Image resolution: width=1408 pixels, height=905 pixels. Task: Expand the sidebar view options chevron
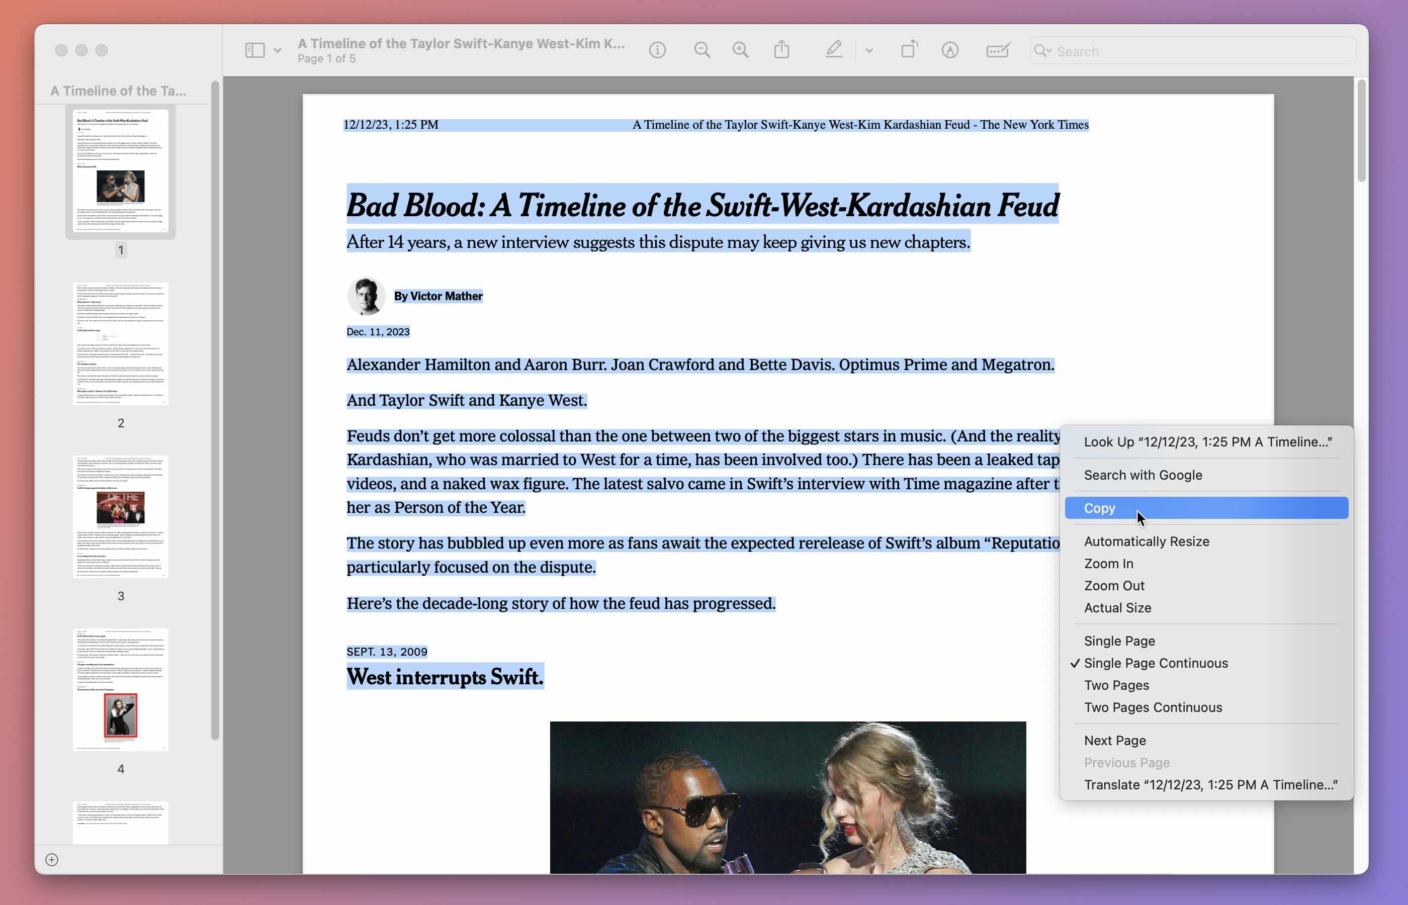278,51
